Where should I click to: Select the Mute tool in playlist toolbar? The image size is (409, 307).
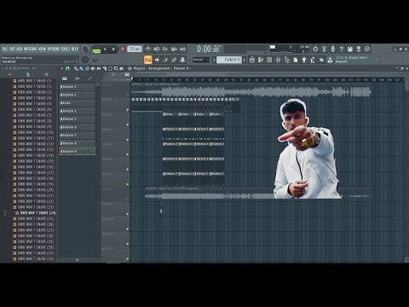click(x=93, y=68)
